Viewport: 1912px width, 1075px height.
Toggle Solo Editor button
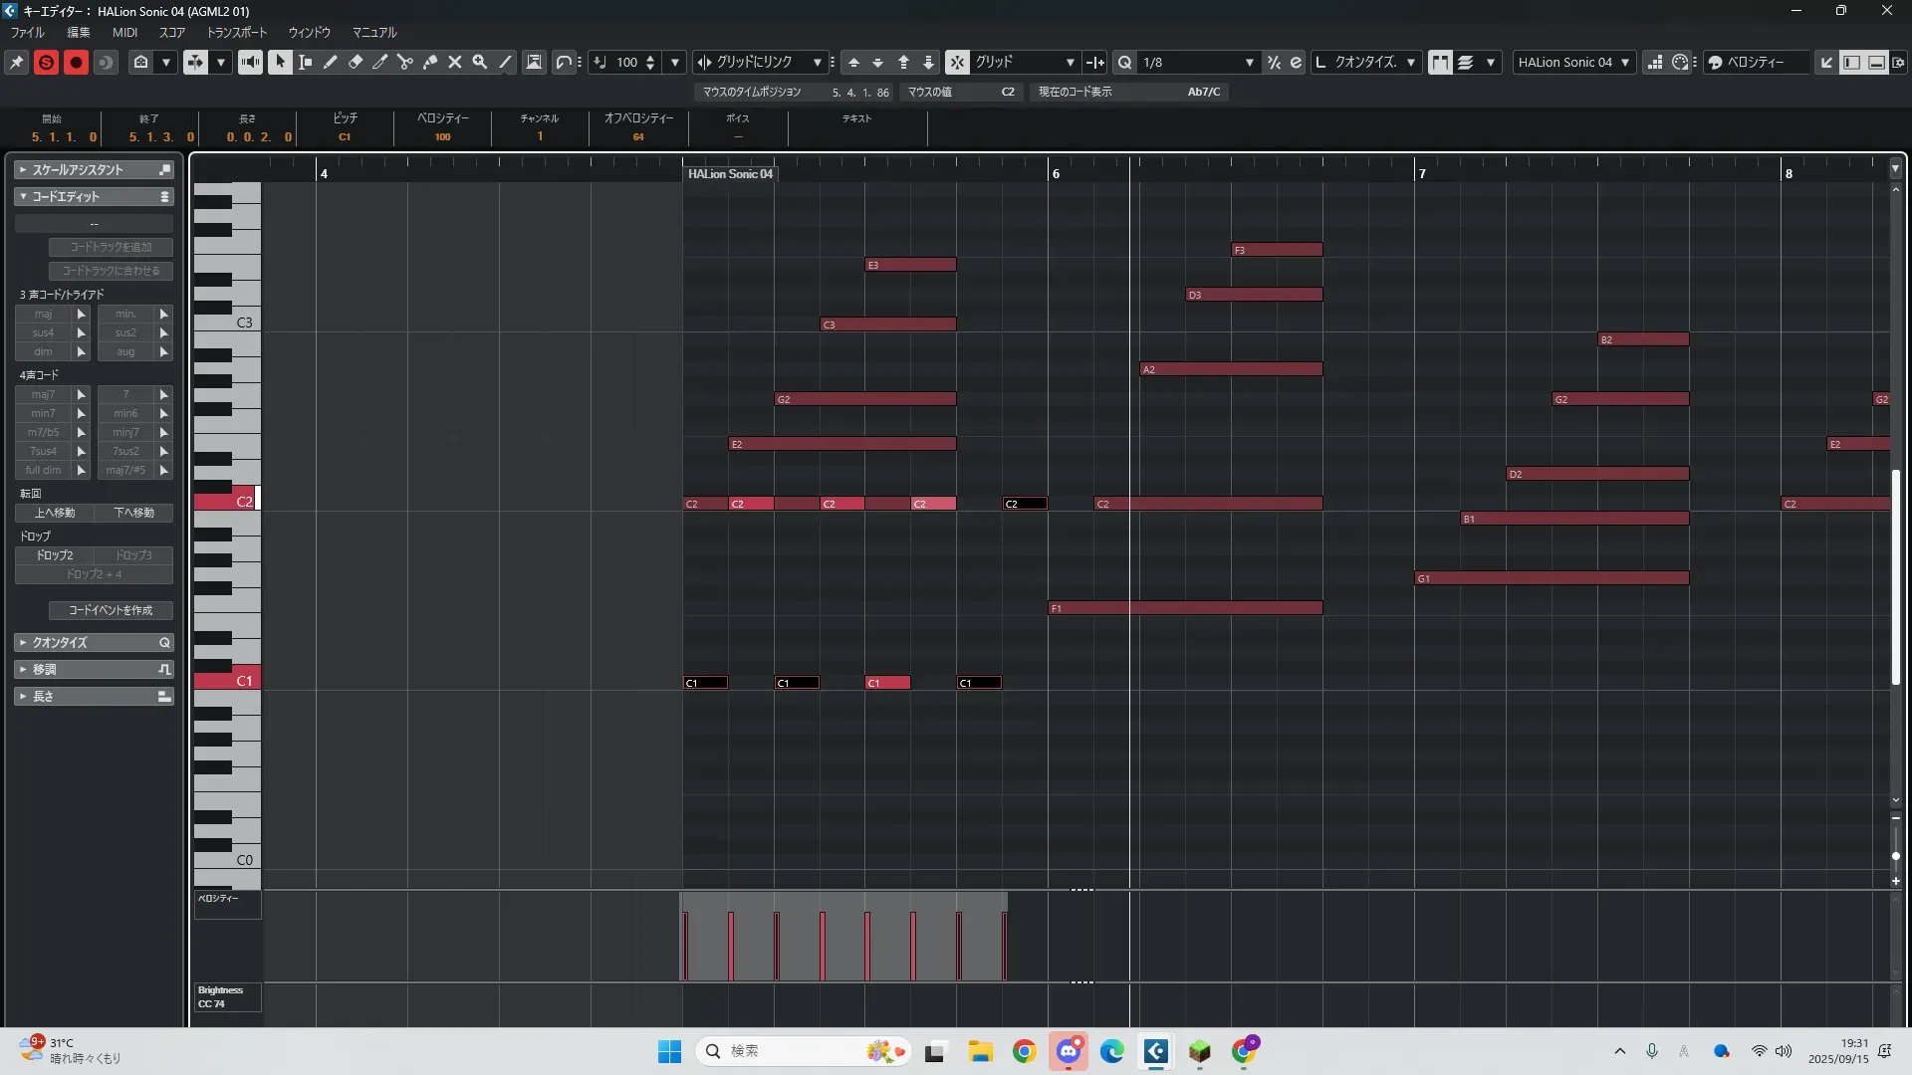[46, 62]
